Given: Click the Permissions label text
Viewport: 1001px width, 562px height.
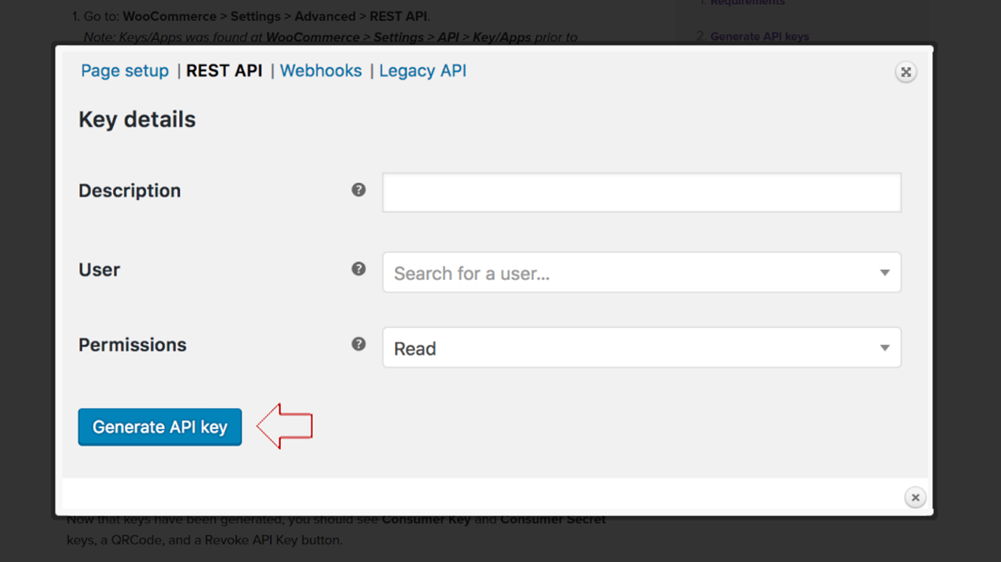Looking at the screenshot, I should point(132,345).
